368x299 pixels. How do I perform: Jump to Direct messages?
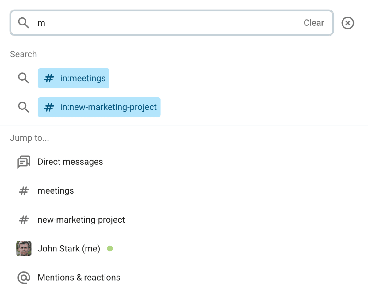coord(70,162)
